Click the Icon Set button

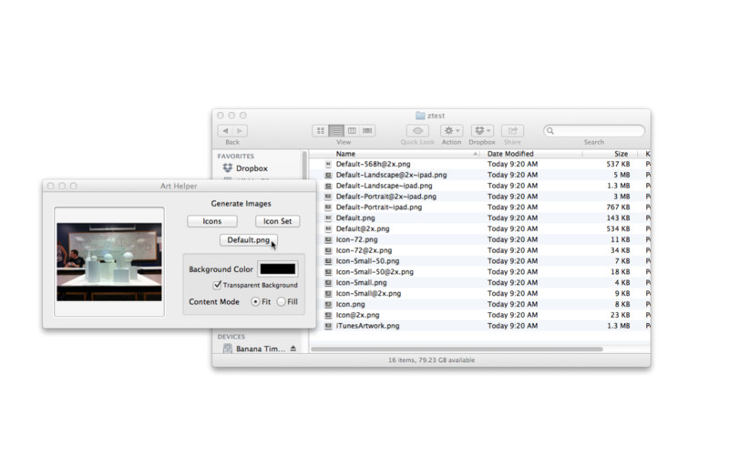278,221
